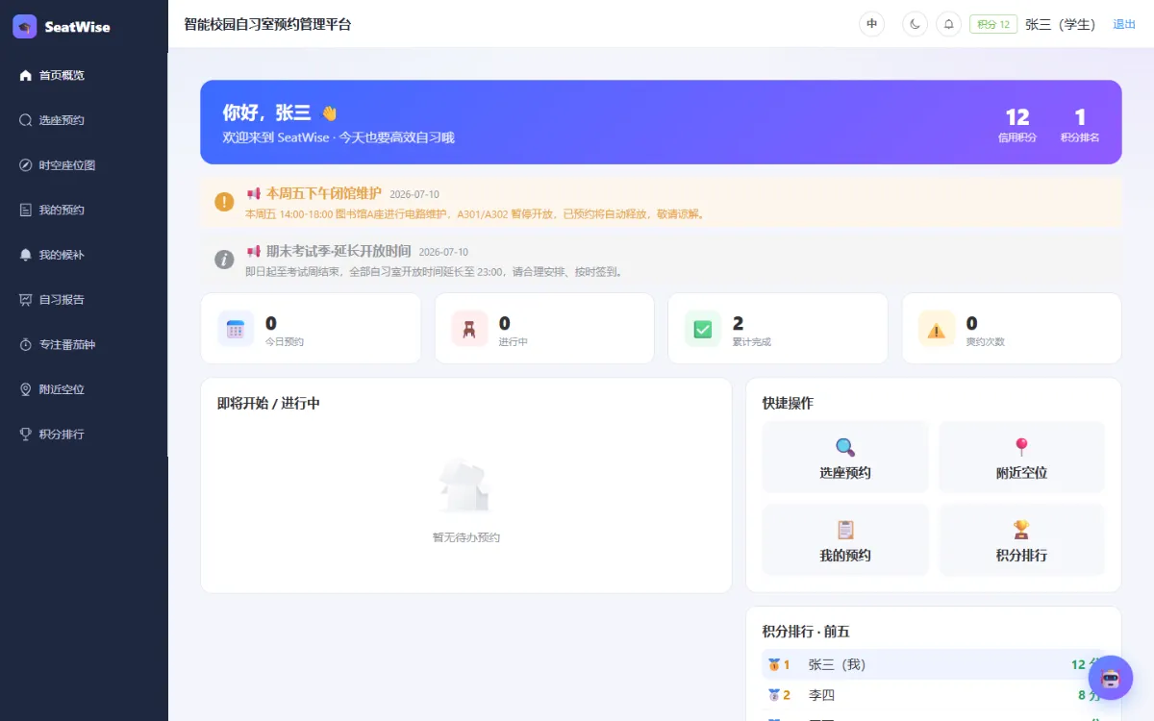The height and width of the screenshot is (721, 1154).
Task: Open notifications bell in the header
Action: pos(949,24)
